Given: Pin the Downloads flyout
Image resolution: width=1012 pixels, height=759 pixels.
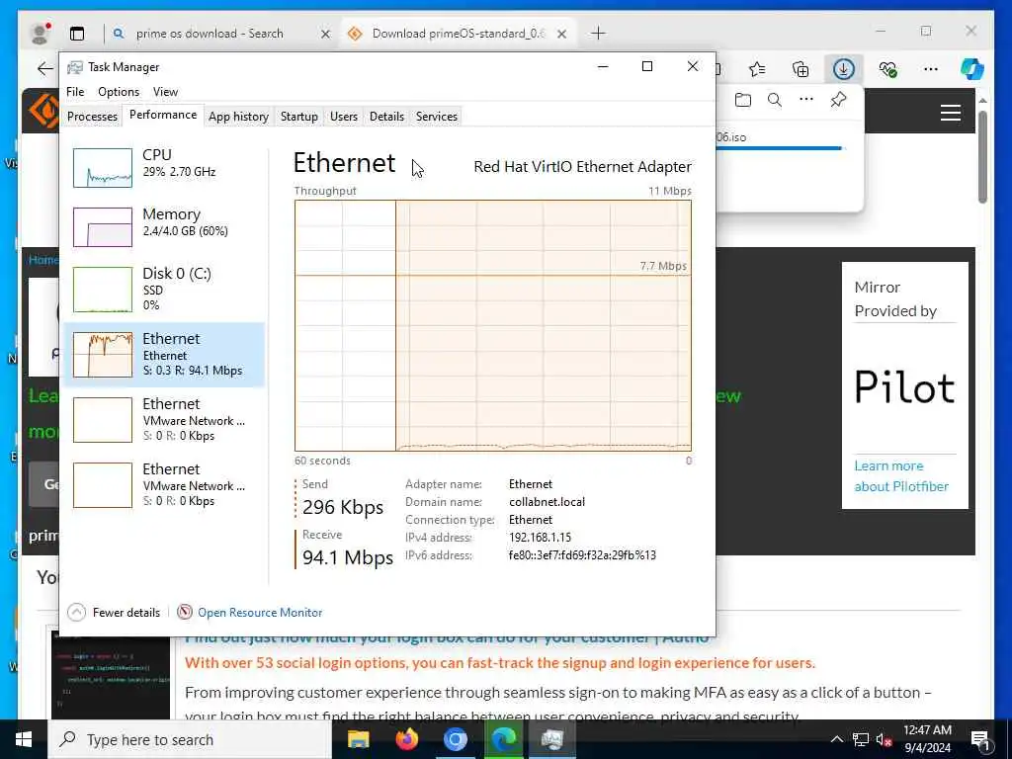Looking at the screenshot, I should tap(838, 100).
